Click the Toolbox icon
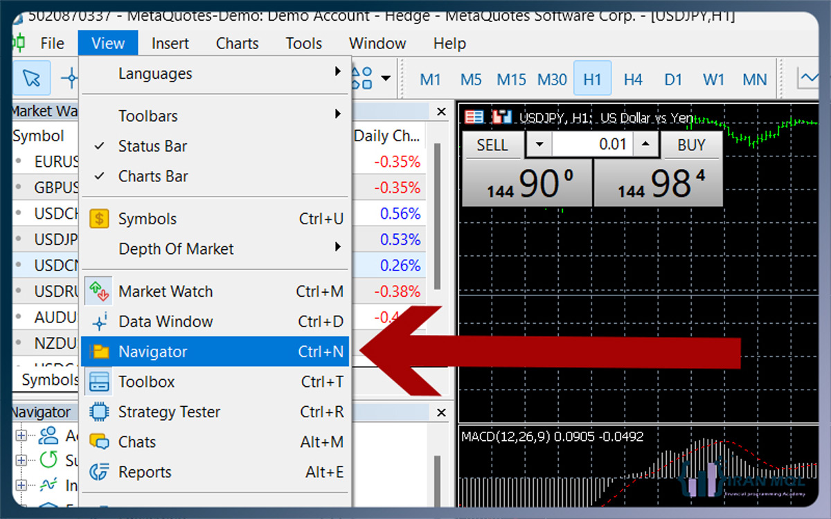Image resolution: width=831 pixels, height=519 pixels. [99, 382]
